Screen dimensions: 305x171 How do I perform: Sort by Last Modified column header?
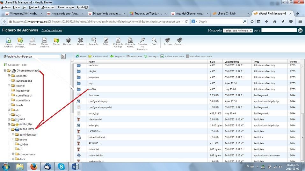pyautogui.click(x=232, y=62)
